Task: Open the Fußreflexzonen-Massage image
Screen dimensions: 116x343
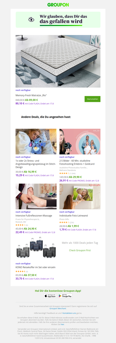Action: (36, 196)
